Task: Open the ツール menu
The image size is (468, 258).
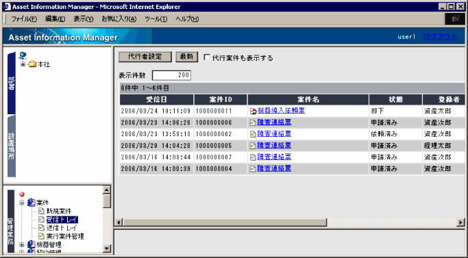Action: coord(156,19)
